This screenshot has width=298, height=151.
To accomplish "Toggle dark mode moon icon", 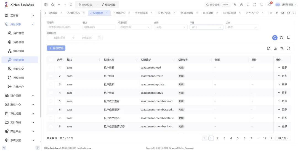I will coord(248,5).
